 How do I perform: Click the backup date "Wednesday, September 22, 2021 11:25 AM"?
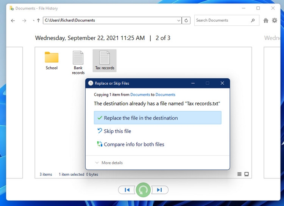point(90,38)
